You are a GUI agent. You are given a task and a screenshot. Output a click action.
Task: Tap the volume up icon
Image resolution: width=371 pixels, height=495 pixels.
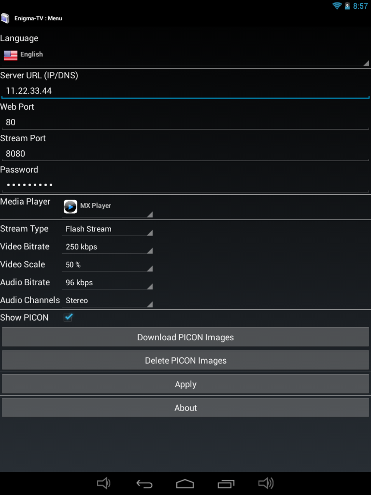click(x=267, y=484)
